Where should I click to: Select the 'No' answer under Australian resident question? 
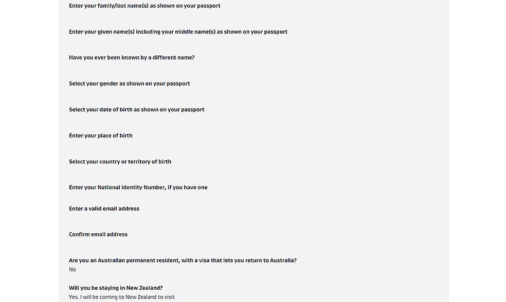click(73, 270)
